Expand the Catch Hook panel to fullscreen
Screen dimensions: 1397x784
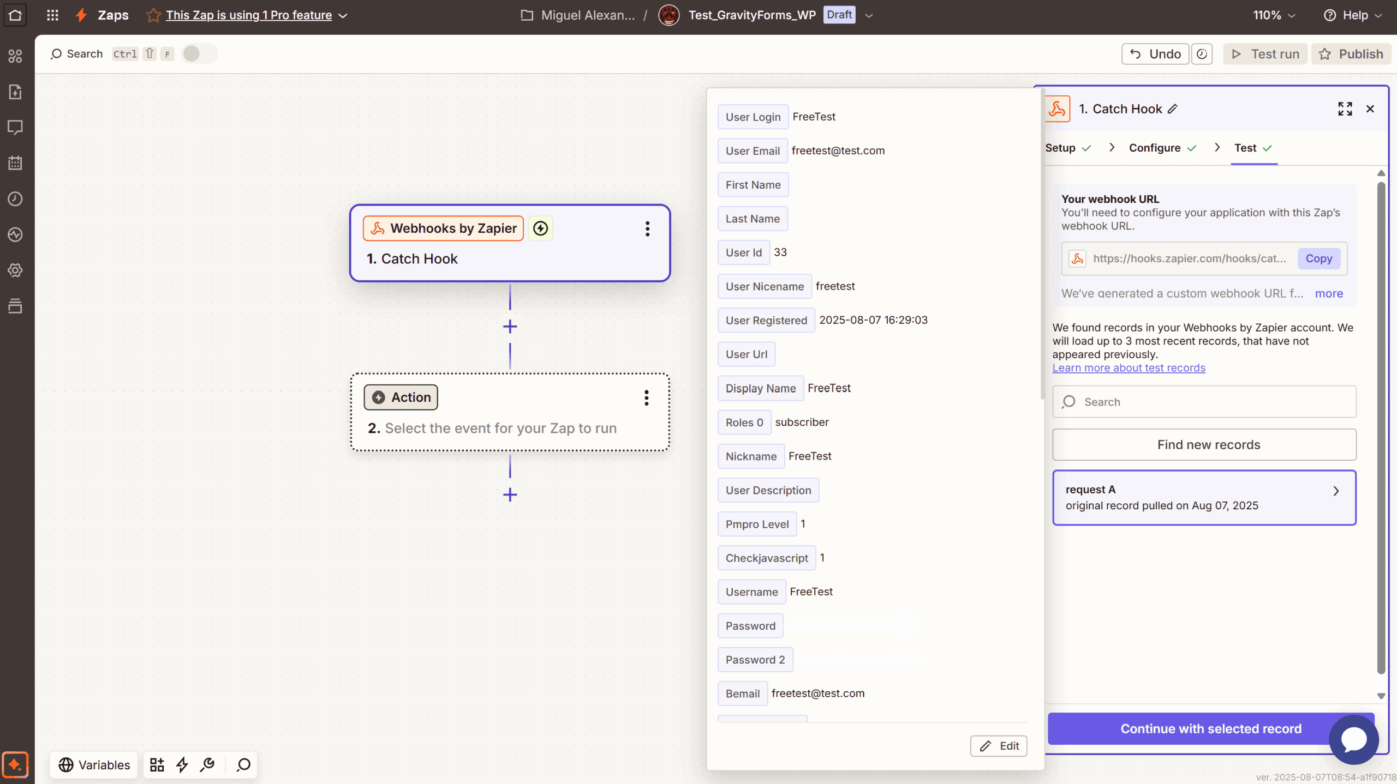click(x=1345, y=109)
